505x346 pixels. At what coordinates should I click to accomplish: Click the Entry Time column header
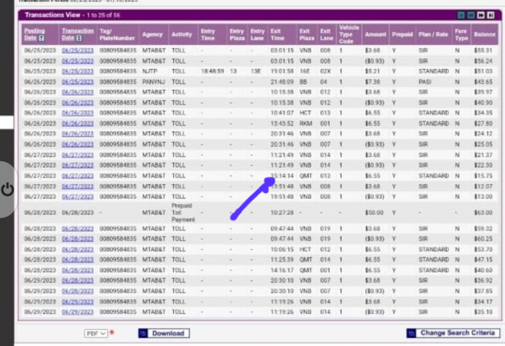pos(208,35)
